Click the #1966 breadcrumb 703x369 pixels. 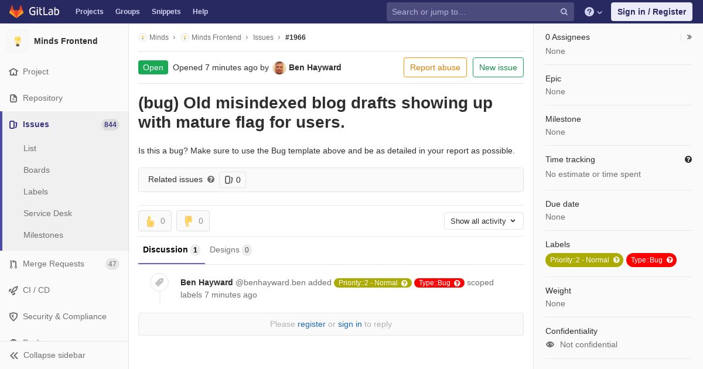[295, 37]
